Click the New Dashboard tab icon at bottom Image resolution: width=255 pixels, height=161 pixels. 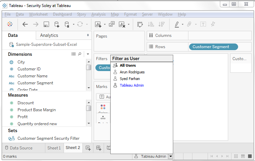pyautogui.click(x=99, y=148)
